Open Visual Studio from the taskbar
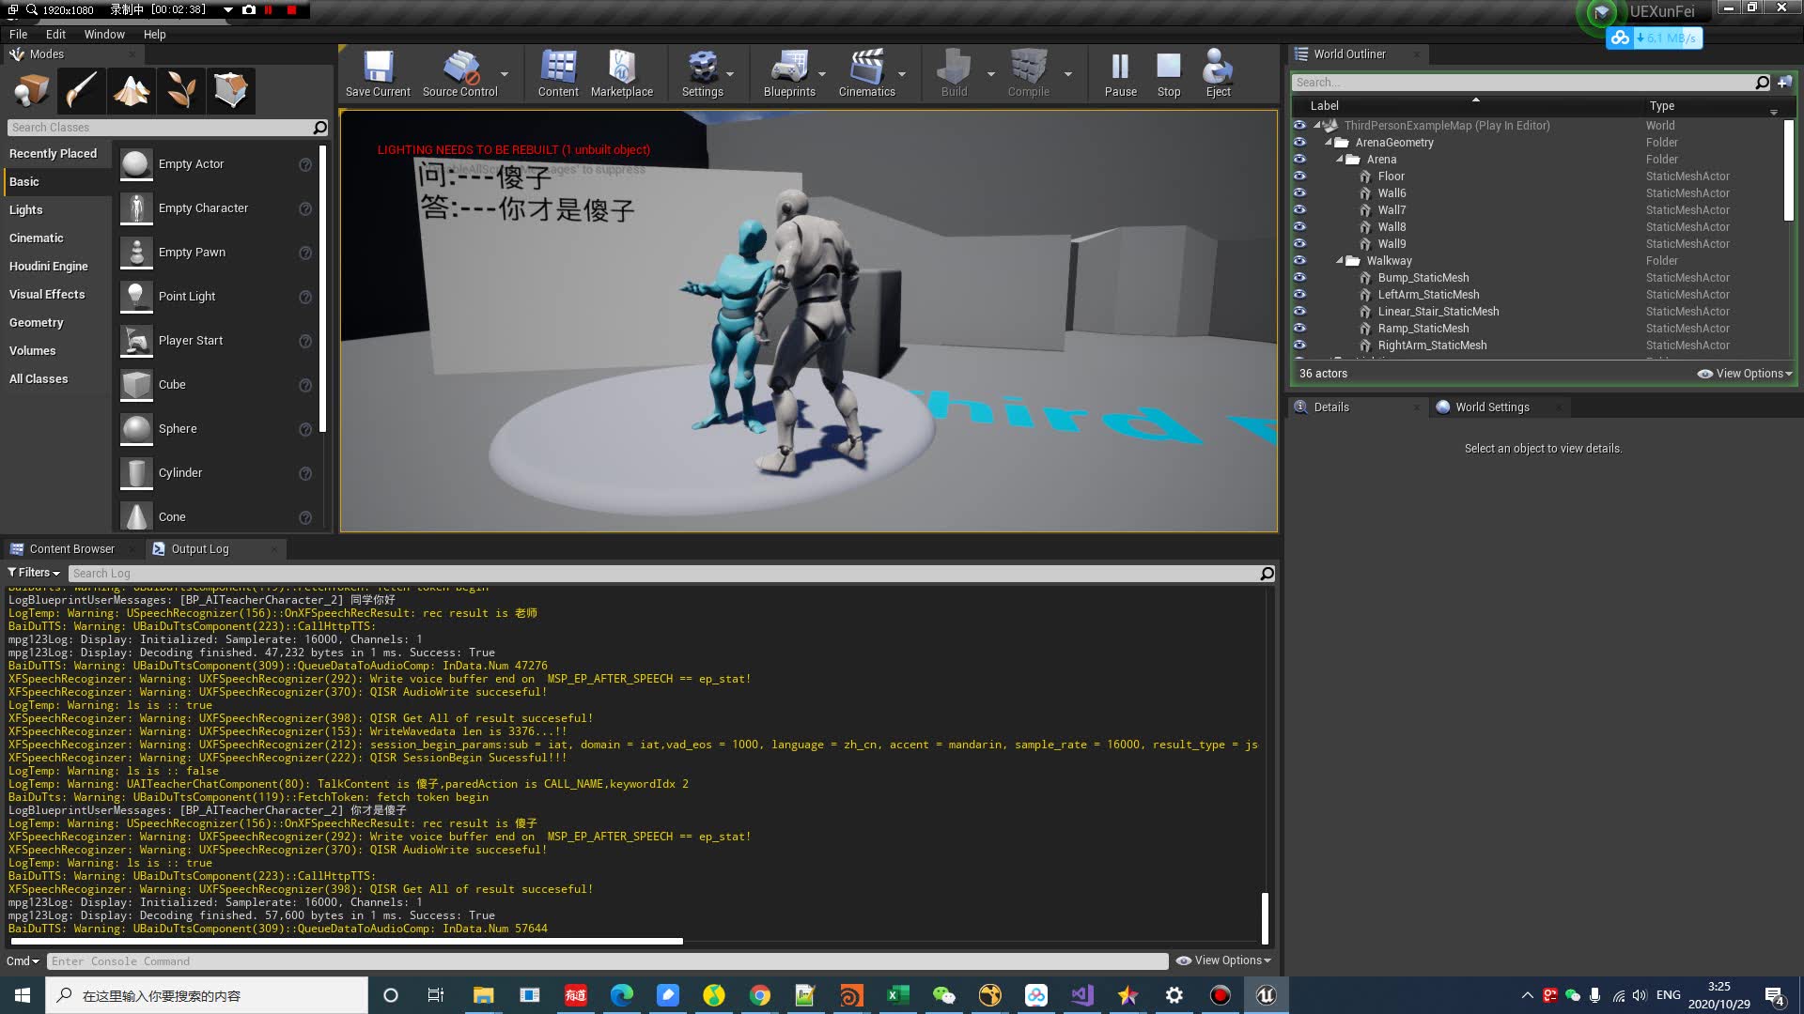This screenshot has height=1014, width=1804. [1081, 995]
